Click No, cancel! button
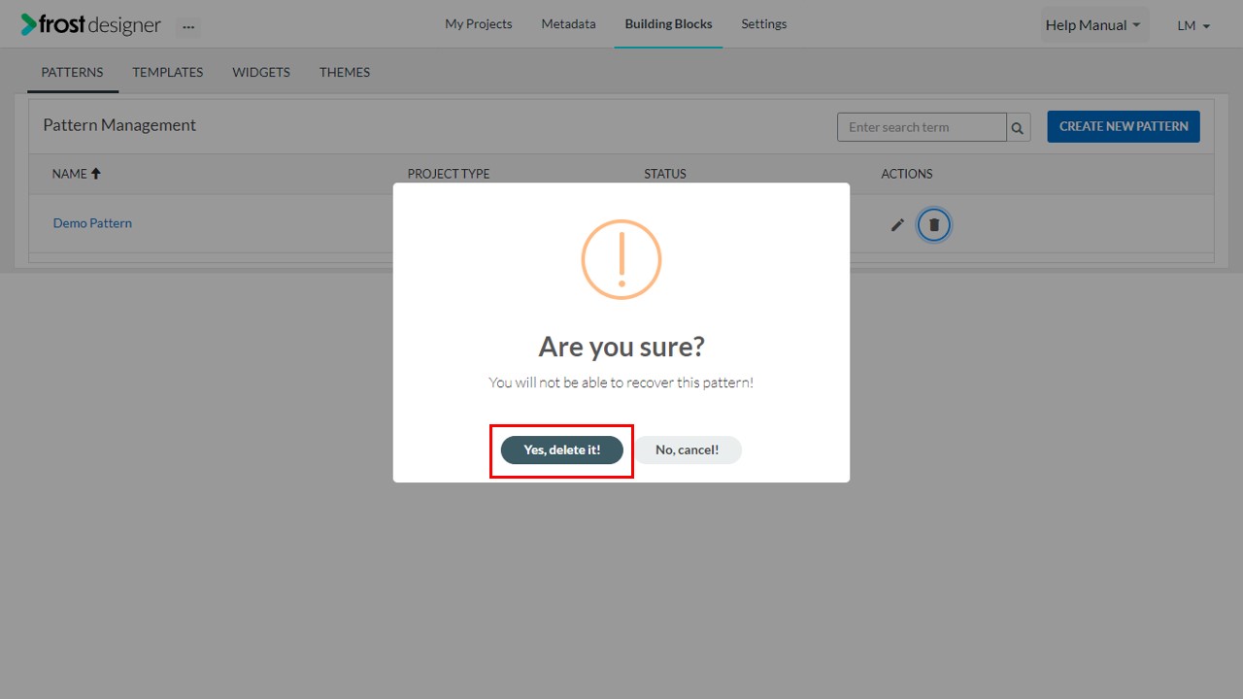The image size is (1243, 699). pyautogui.click(x=688, y=450)
